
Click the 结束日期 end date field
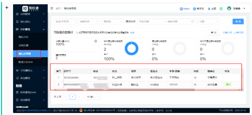click(x=178, y=21)
